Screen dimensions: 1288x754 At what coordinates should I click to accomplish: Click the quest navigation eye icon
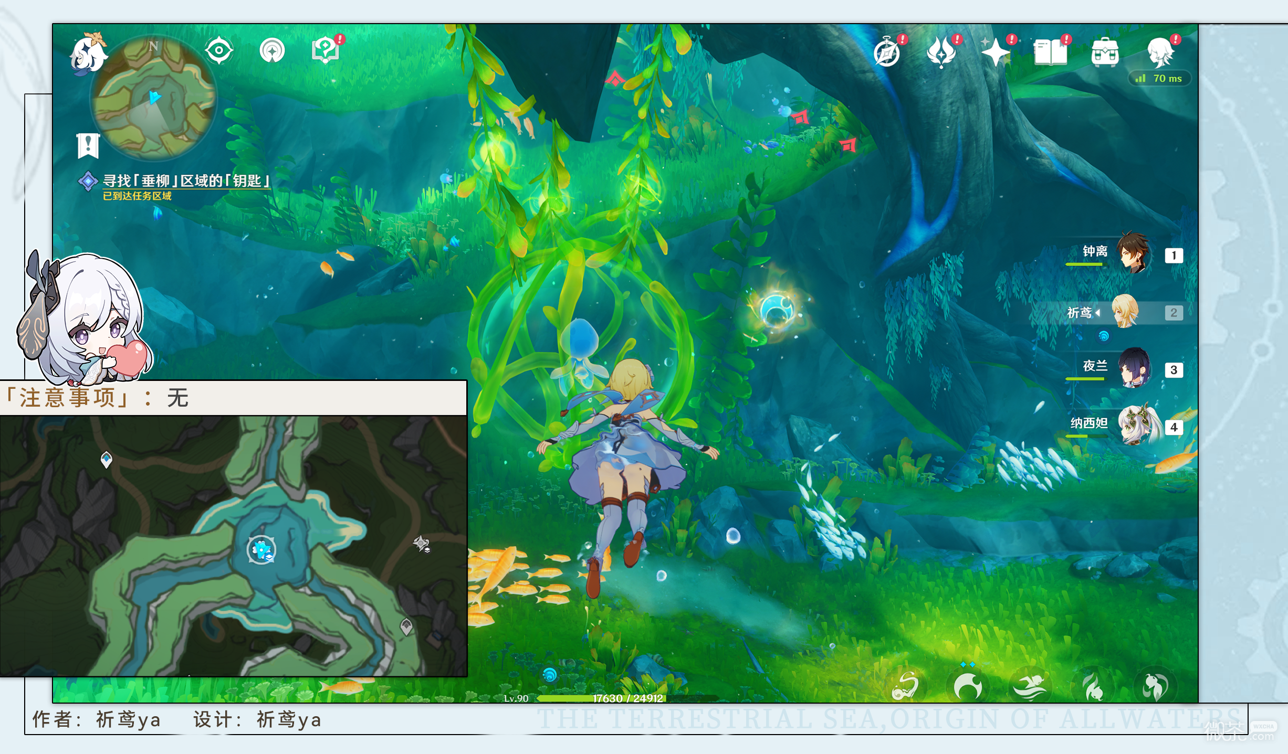[x=219, y=51]
